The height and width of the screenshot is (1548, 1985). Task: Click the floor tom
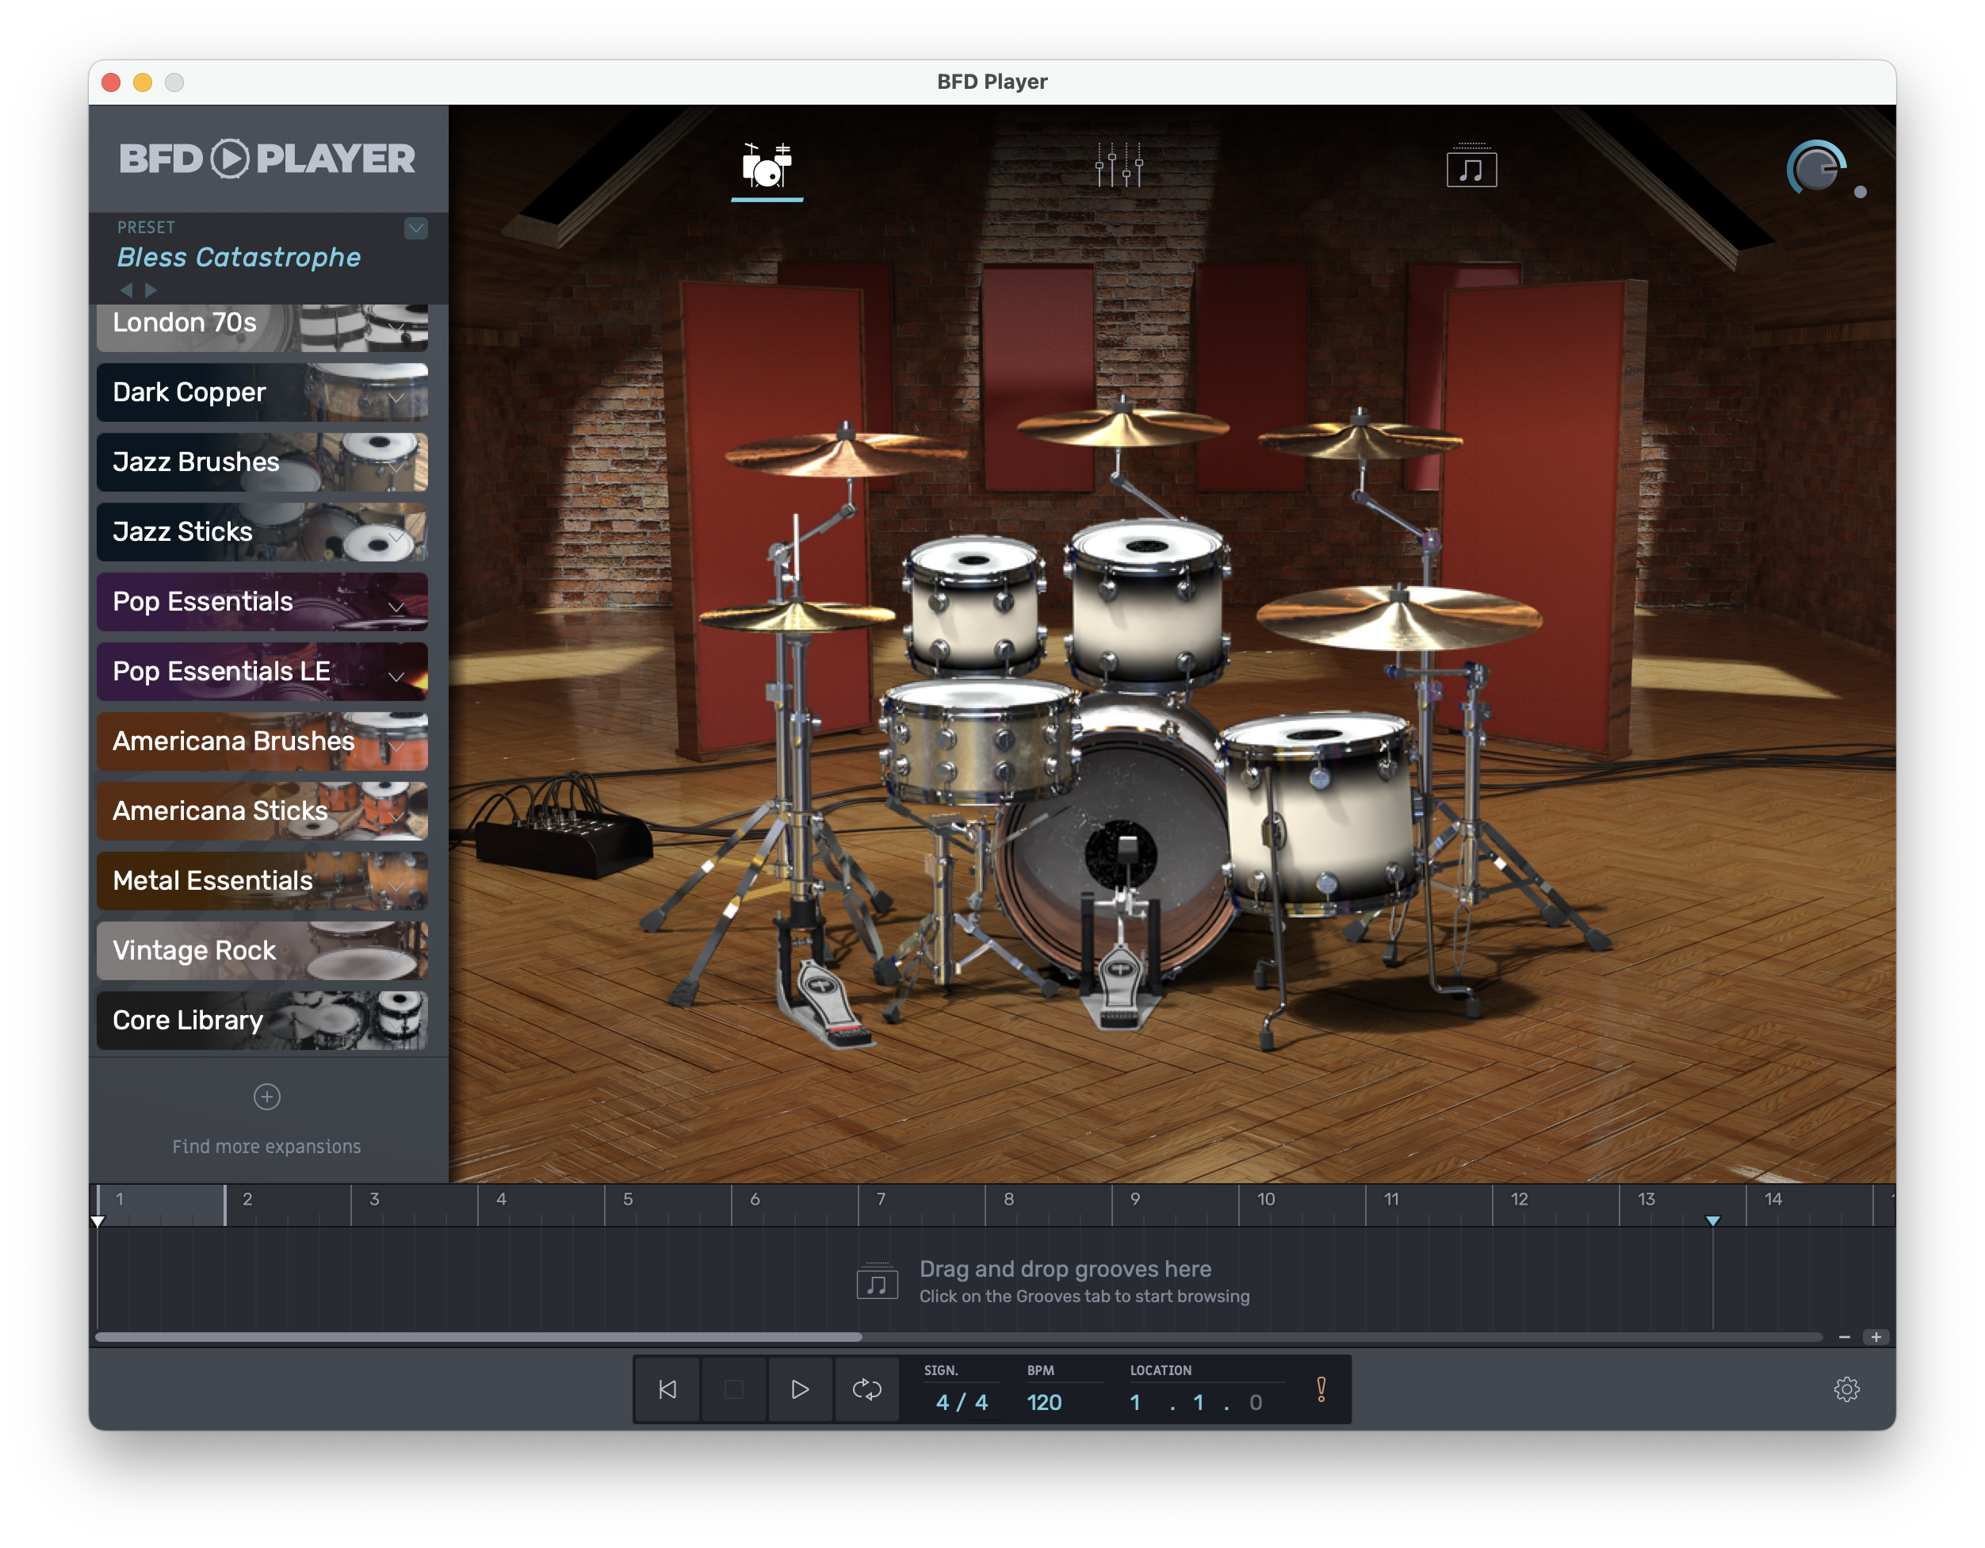1319,814
